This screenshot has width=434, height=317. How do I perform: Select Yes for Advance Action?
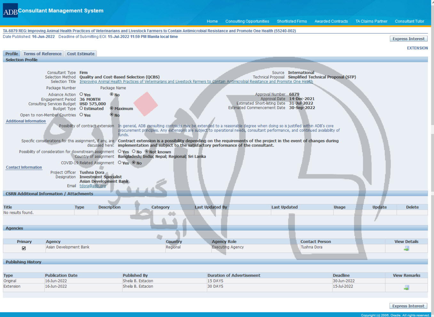point(81,94)
